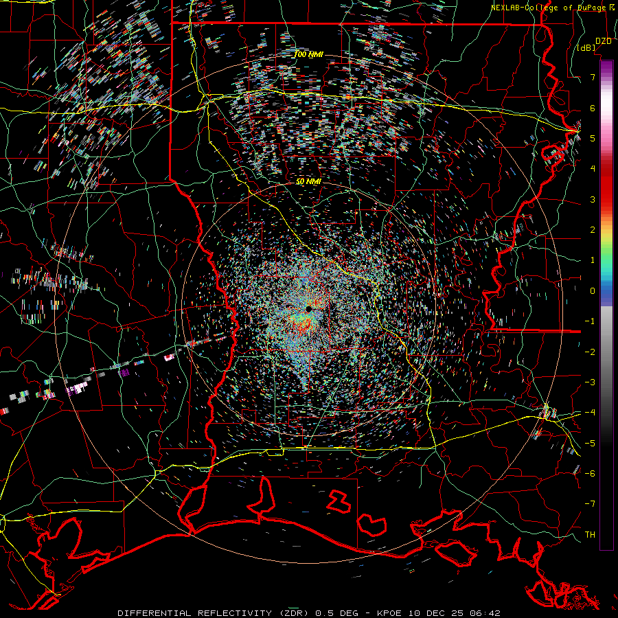618x618 pixels.
Task: Click the "5" value on the color scale
Action: (593, 138)
